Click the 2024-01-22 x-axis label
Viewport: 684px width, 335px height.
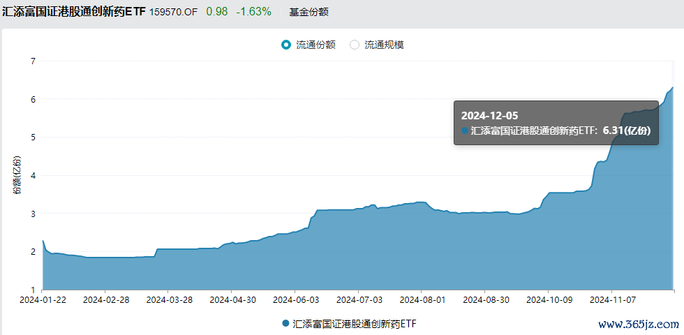(x=43, y=300)
